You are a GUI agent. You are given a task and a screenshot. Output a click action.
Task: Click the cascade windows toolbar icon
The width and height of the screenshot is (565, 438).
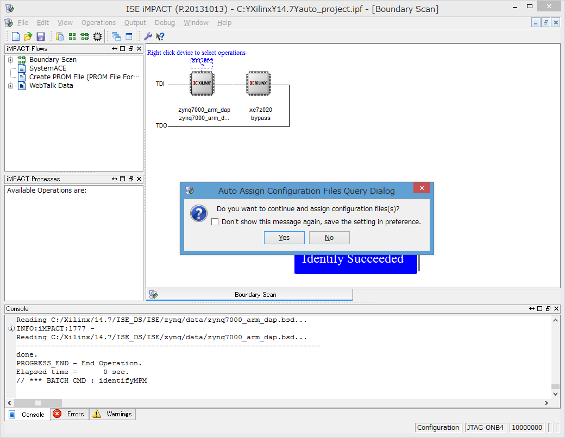coord(116,36)
